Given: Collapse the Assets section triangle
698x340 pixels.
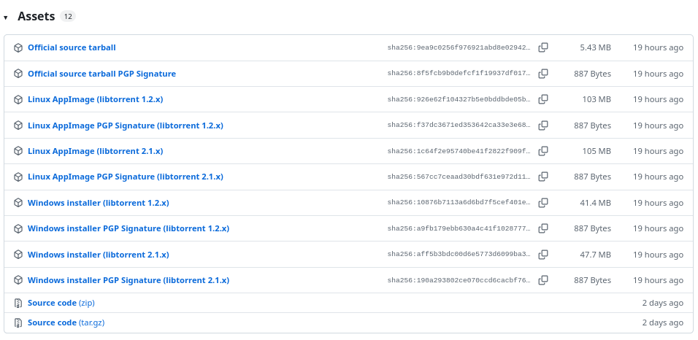Looking at the screenshot, I should click(5, 18).
